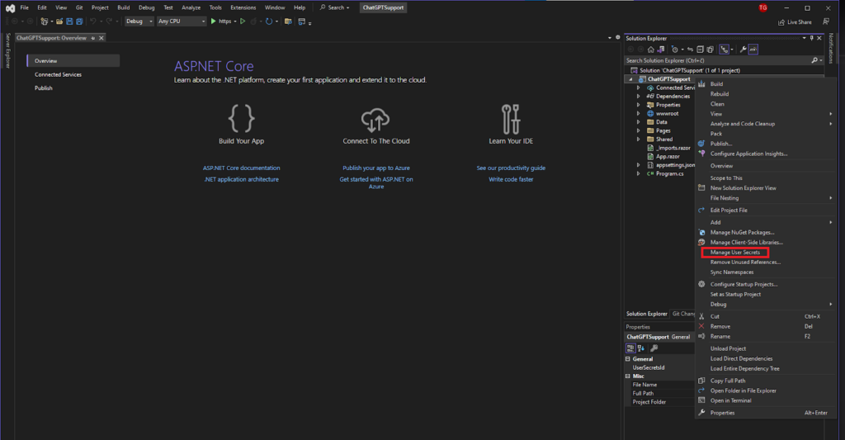Expand the Dependencies node
The image size is (845, 440).
[x=639, y=97]
